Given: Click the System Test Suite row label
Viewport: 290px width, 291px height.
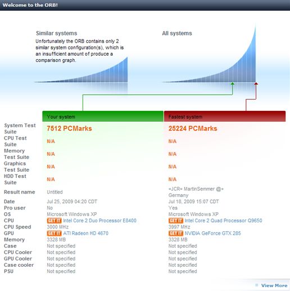Looking at the screenshot, I should click(x=20, y=128).
